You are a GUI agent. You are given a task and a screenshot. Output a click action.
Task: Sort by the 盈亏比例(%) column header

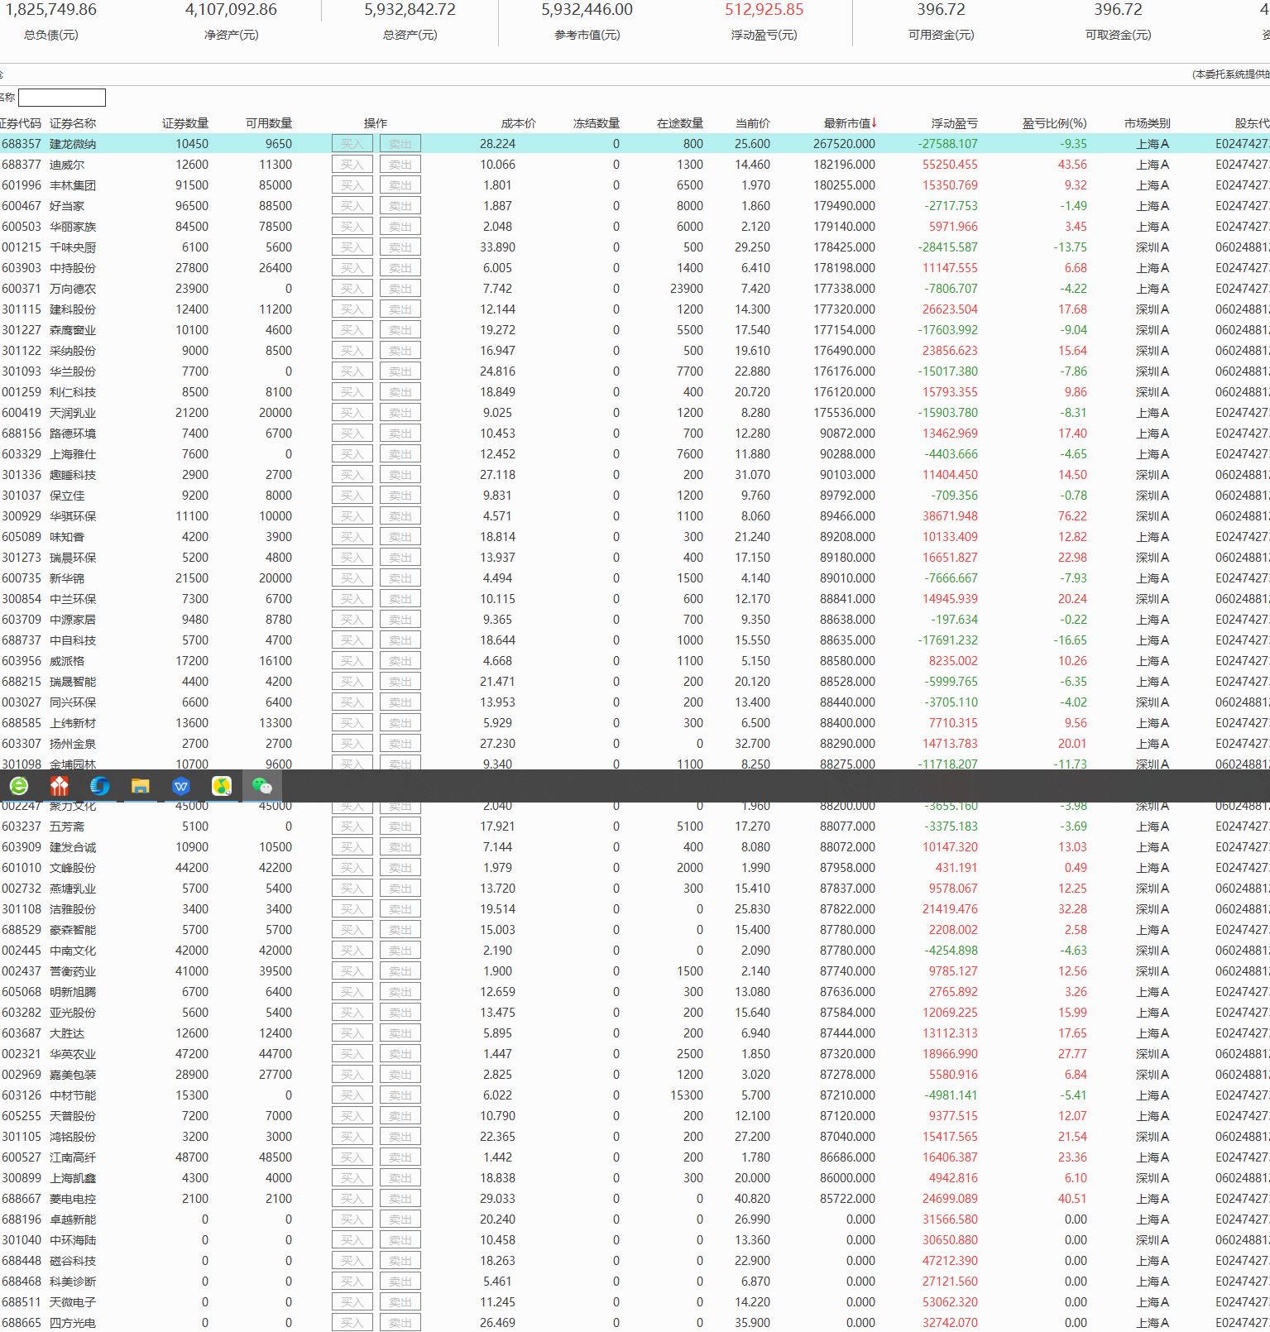(x=1053, y=123)
